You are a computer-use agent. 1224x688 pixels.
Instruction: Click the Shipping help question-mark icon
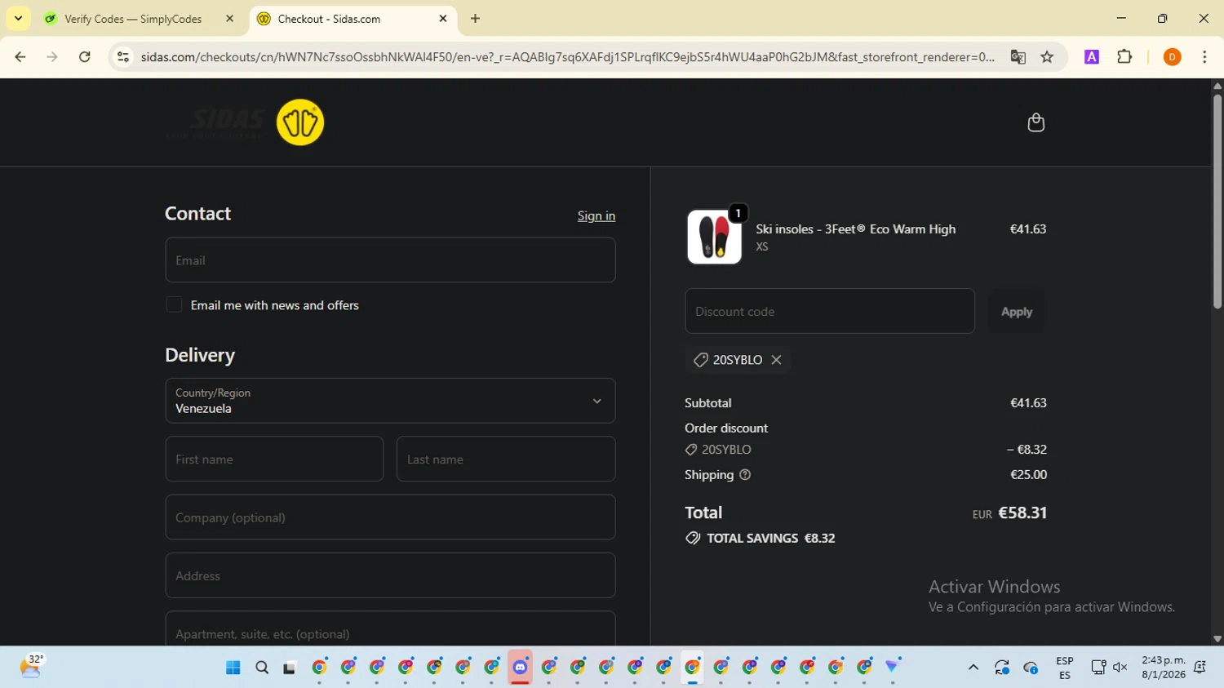tap(745, 475)
